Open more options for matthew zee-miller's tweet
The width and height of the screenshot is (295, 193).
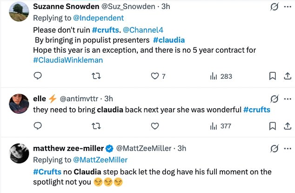(x=288, y=148)
